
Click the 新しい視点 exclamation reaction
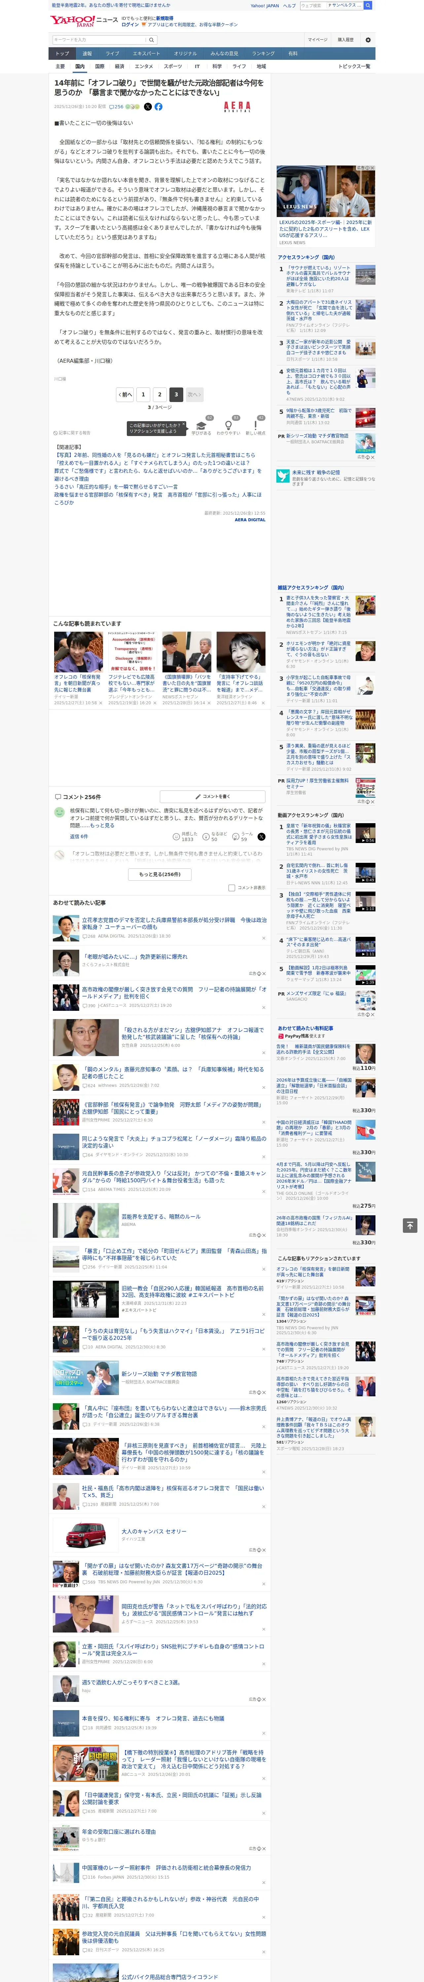[x=256, y=426]
